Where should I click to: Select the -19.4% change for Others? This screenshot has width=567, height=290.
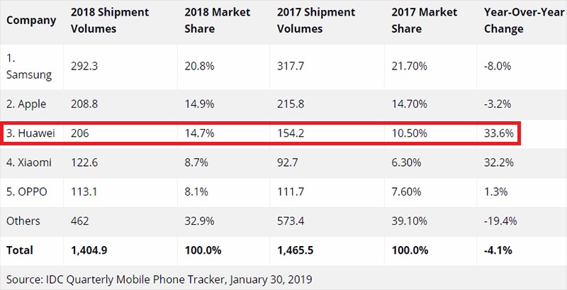(500, 221)
